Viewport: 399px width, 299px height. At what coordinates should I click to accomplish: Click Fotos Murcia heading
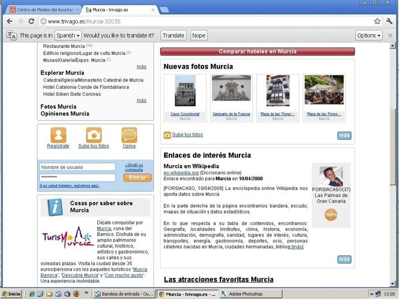pos(58,106)
